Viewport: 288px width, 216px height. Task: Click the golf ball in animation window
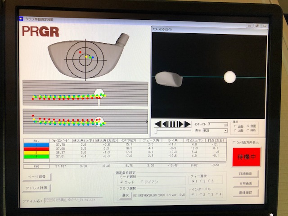(x=230, y=77)
